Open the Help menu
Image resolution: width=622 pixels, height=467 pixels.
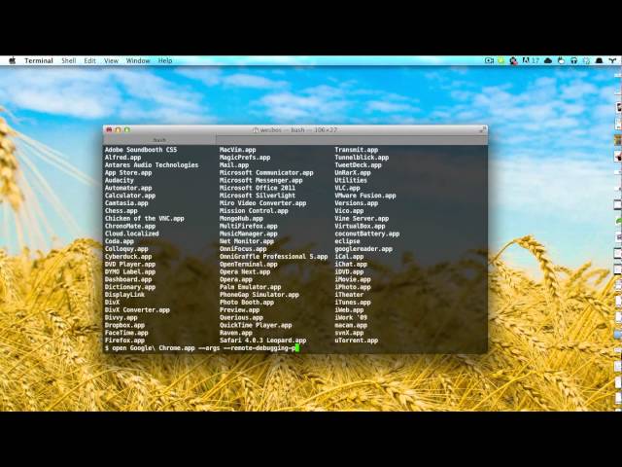coord(165,60)
